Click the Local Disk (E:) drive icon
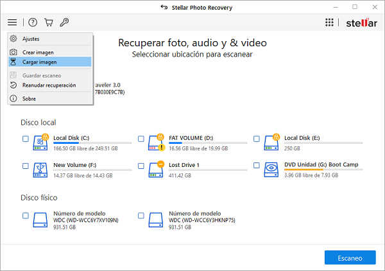This screenshot has width=385, height=271. [x=271, y=143]
